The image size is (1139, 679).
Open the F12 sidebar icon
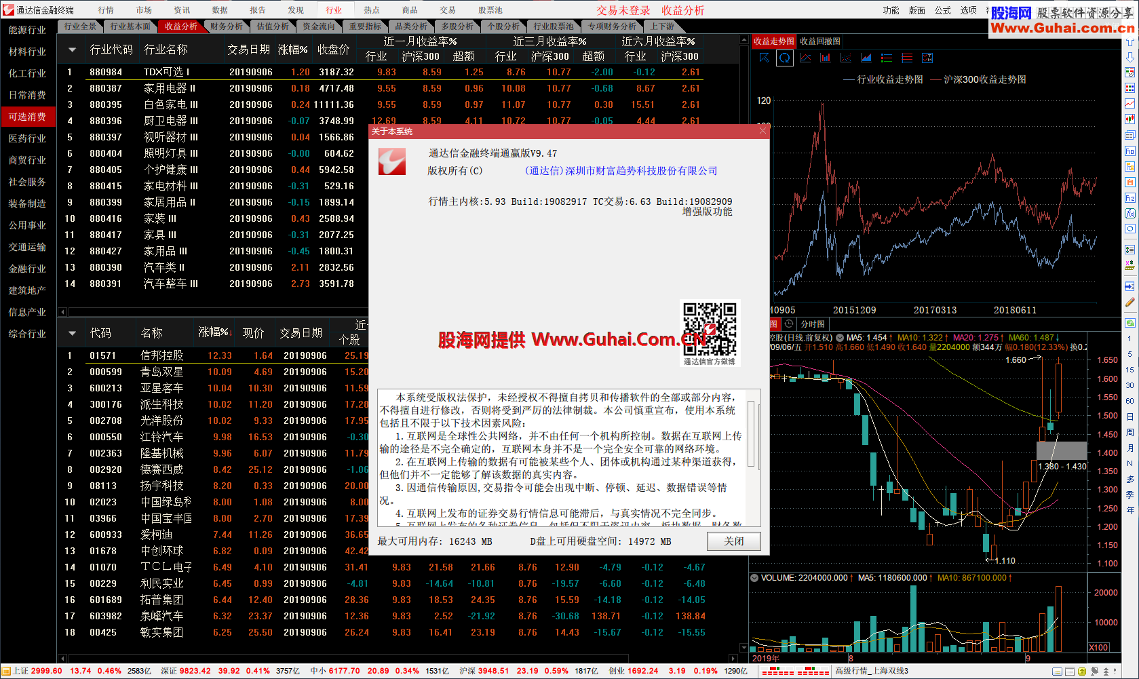[1130, 197]
